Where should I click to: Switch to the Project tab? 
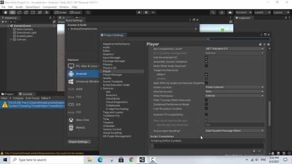pos(7,94)
